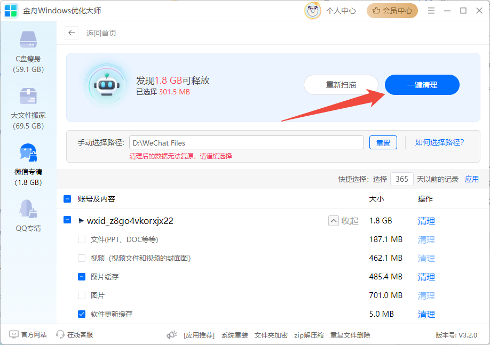Click the 个人中心 label
Image resolution: width=490 pixels, height=345 pixels.
(341, 11)
